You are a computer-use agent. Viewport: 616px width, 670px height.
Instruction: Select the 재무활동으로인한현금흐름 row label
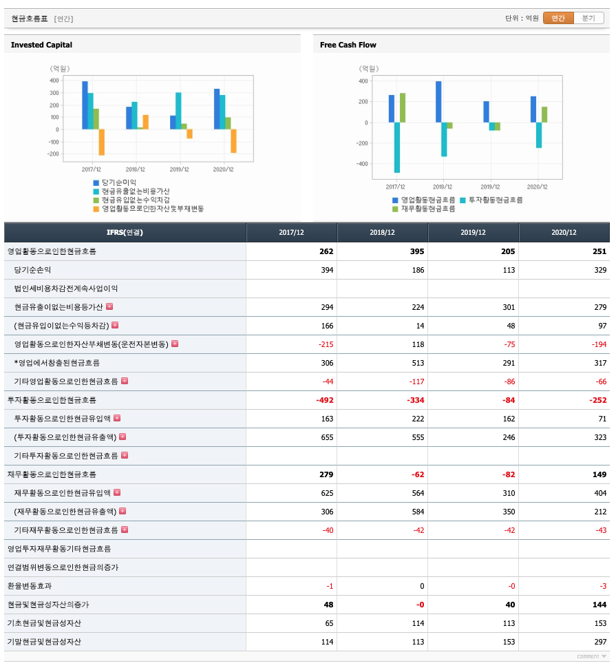click(x=52, y=474)
